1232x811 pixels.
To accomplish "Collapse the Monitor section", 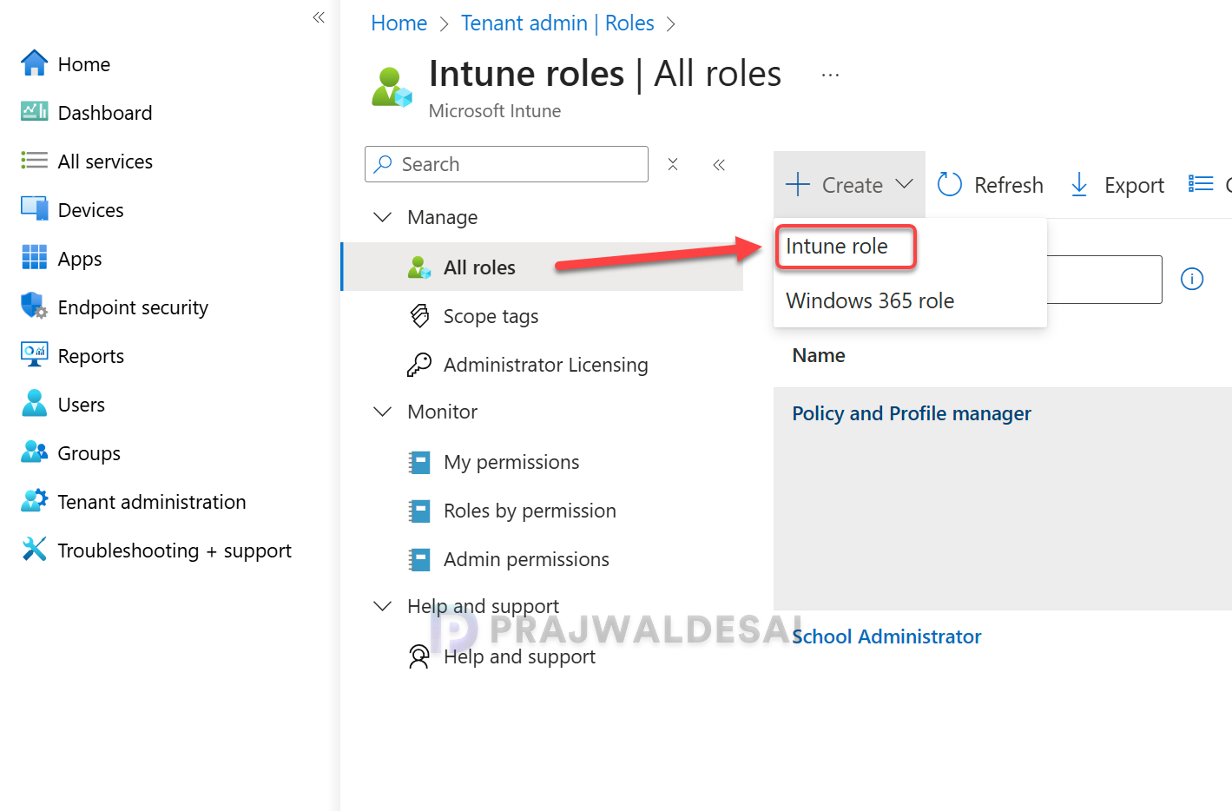I will [382, 412].
